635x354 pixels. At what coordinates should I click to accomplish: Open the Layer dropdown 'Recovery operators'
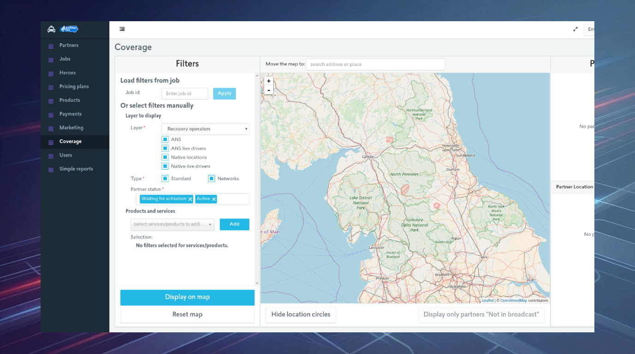coord(205,129)
